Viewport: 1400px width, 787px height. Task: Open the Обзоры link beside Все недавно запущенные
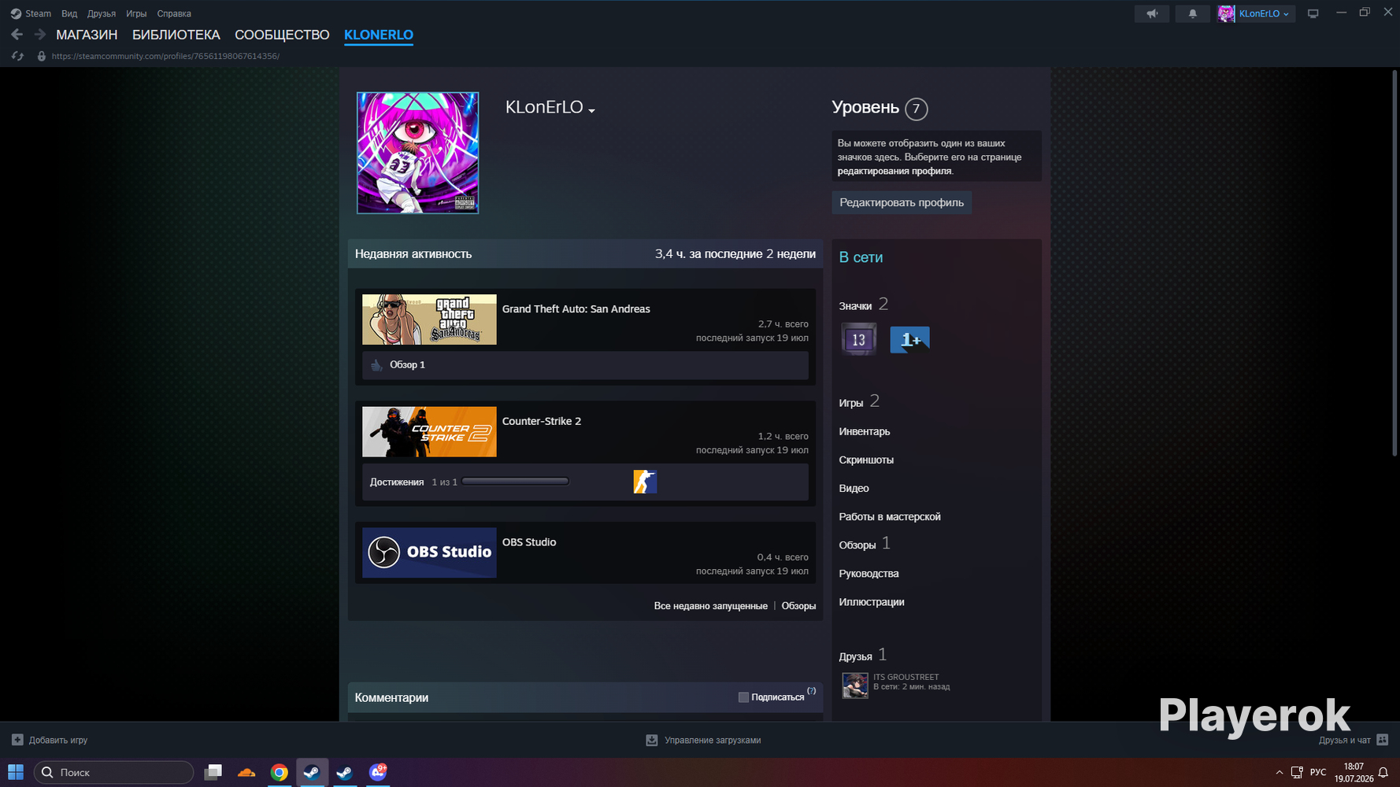tap(798, 606)
